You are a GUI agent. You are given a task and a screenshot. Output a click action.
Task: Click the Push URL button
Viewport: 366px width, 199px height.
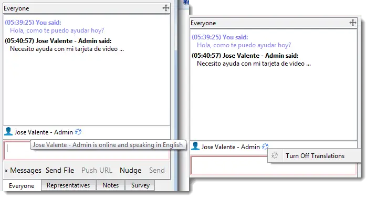click(97, 170)
